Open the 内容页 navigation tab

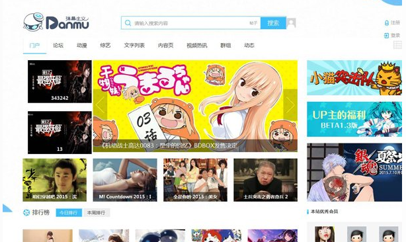click(166, 46)
